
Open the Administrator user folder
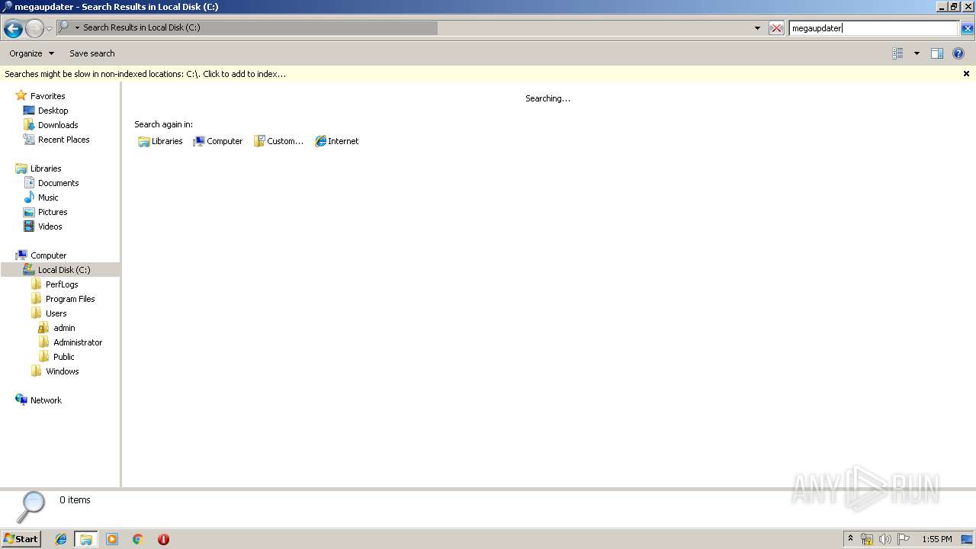coord(77,342)
